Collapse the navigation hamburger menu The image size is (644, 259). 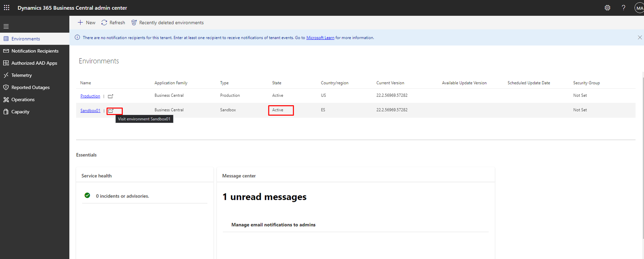tap(6, 27)
